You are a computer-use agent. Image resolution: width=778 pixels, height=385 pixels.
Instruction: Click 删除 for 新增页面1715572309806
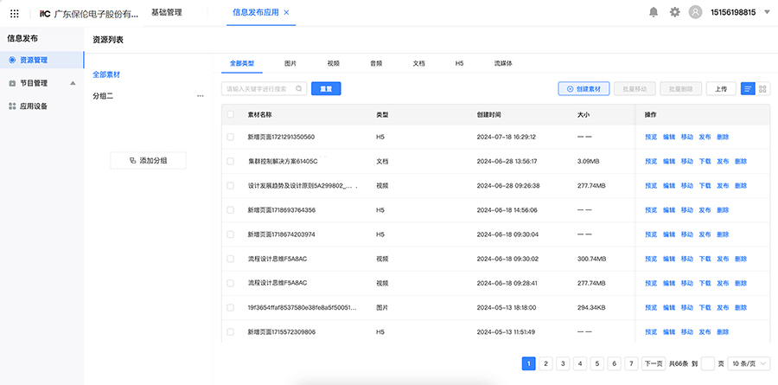click(x=723, y=332)
